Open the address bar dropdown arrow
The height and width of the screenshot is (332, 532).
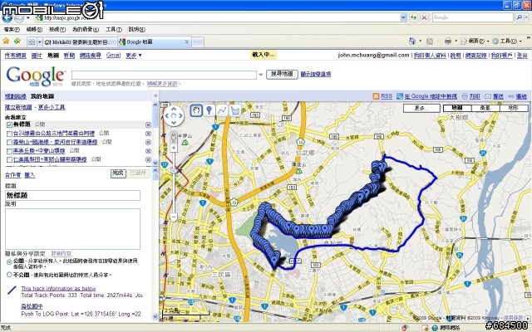coord(403,17)
